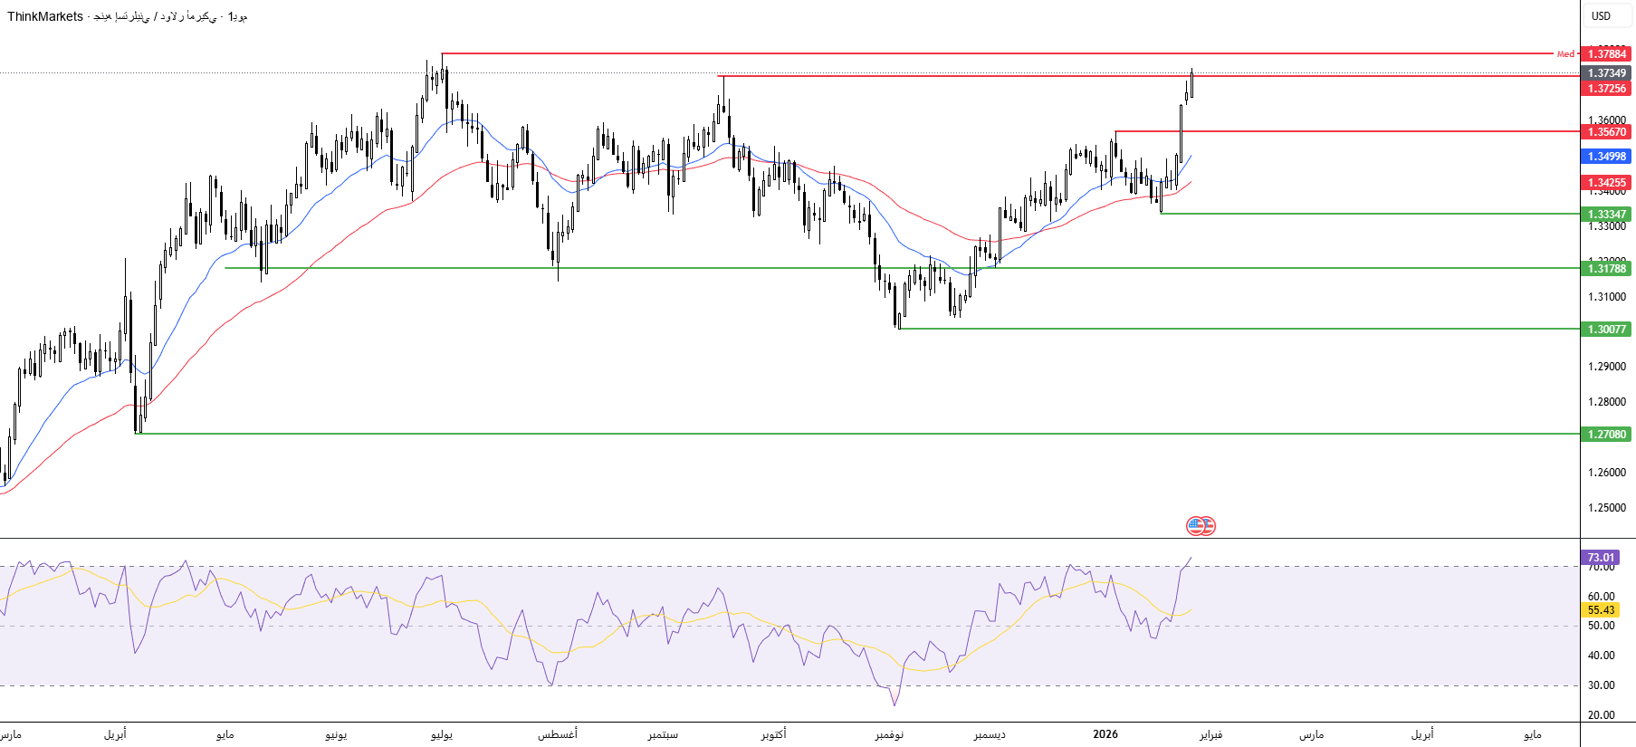
Task: Click the red Med label on resistance line
Action: pos(1565,54)
